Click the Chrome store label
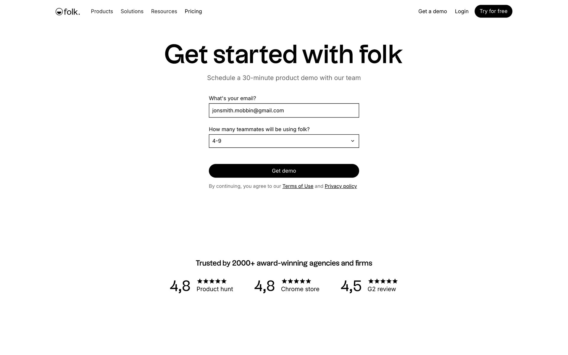The image size is (568, 355). click(300, 289)
